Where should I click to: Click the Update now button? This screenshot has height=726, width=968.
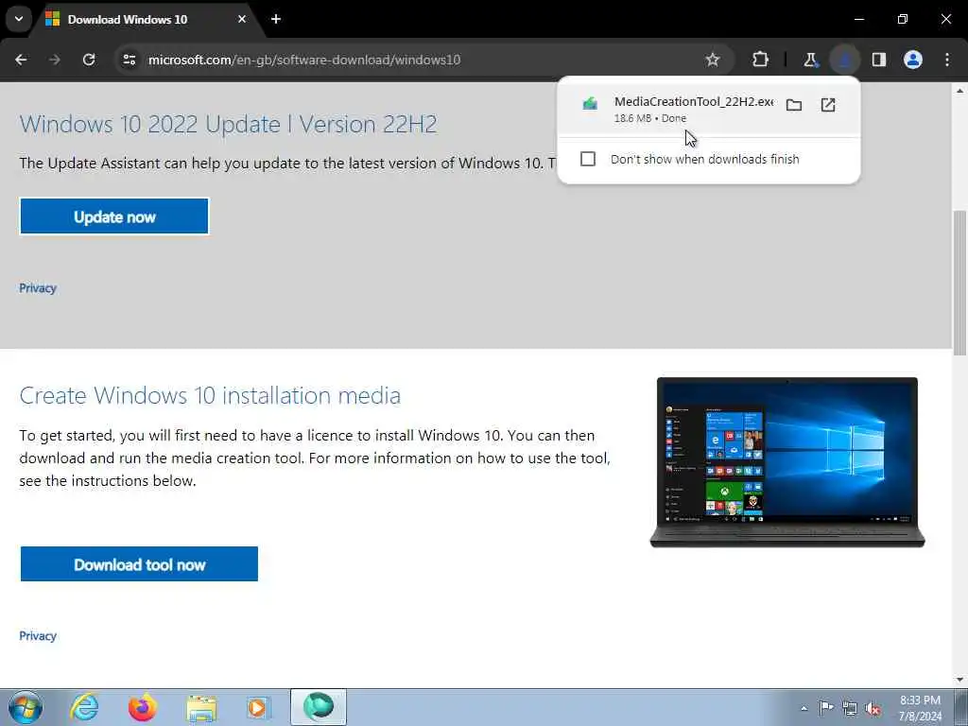tap(114, 216)
